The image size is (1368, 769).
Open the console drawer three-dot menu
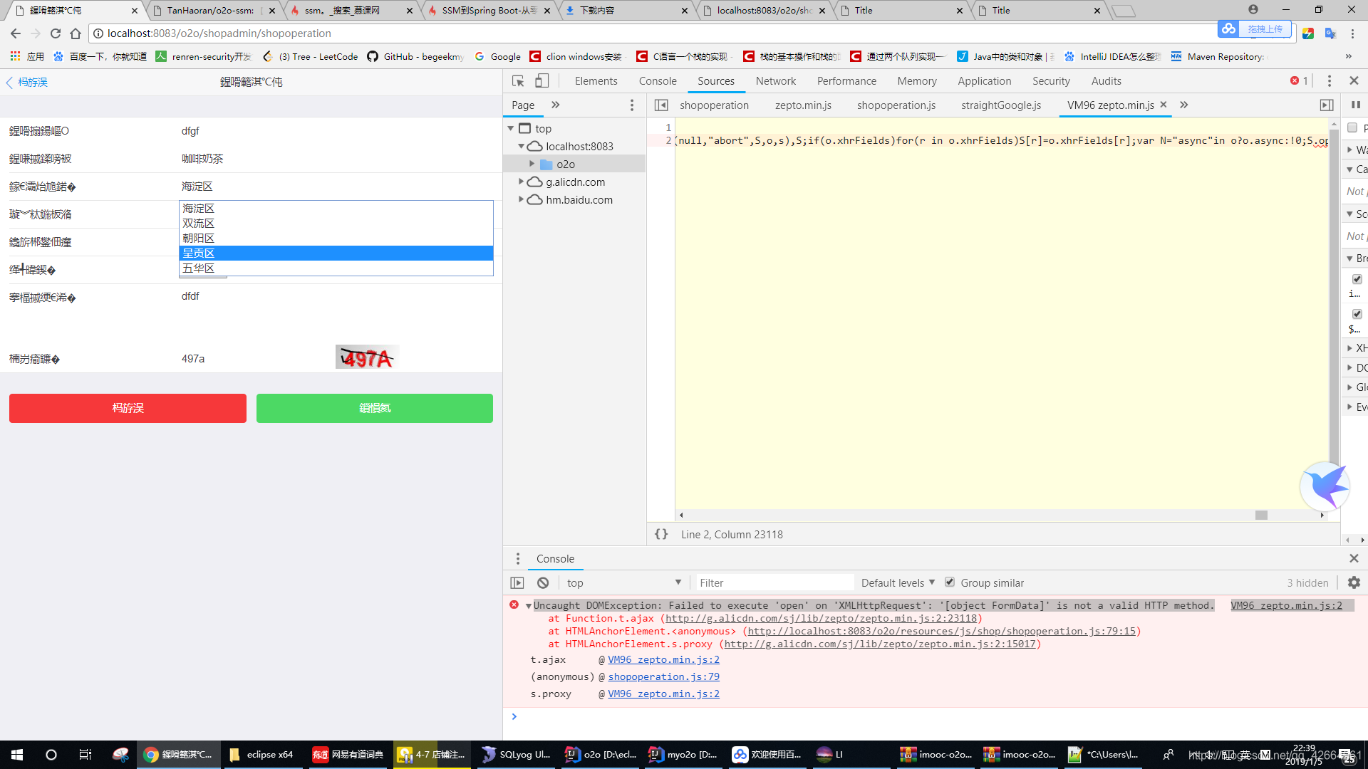pos(518,559)
